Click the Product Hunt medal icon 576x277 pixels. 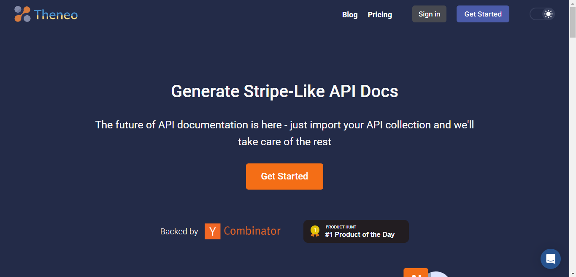315,231
